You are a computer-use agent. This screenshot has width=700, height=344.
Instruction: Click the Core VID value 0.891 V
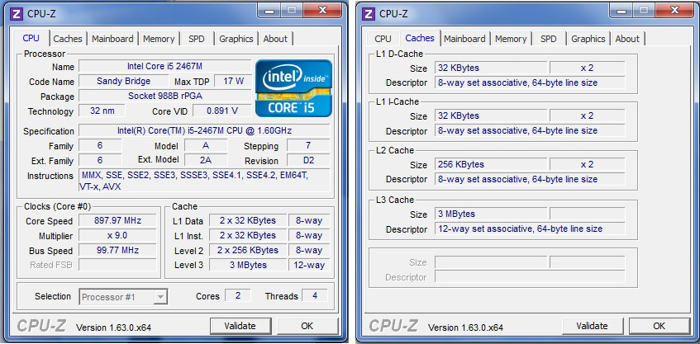(x=222, y=111)
